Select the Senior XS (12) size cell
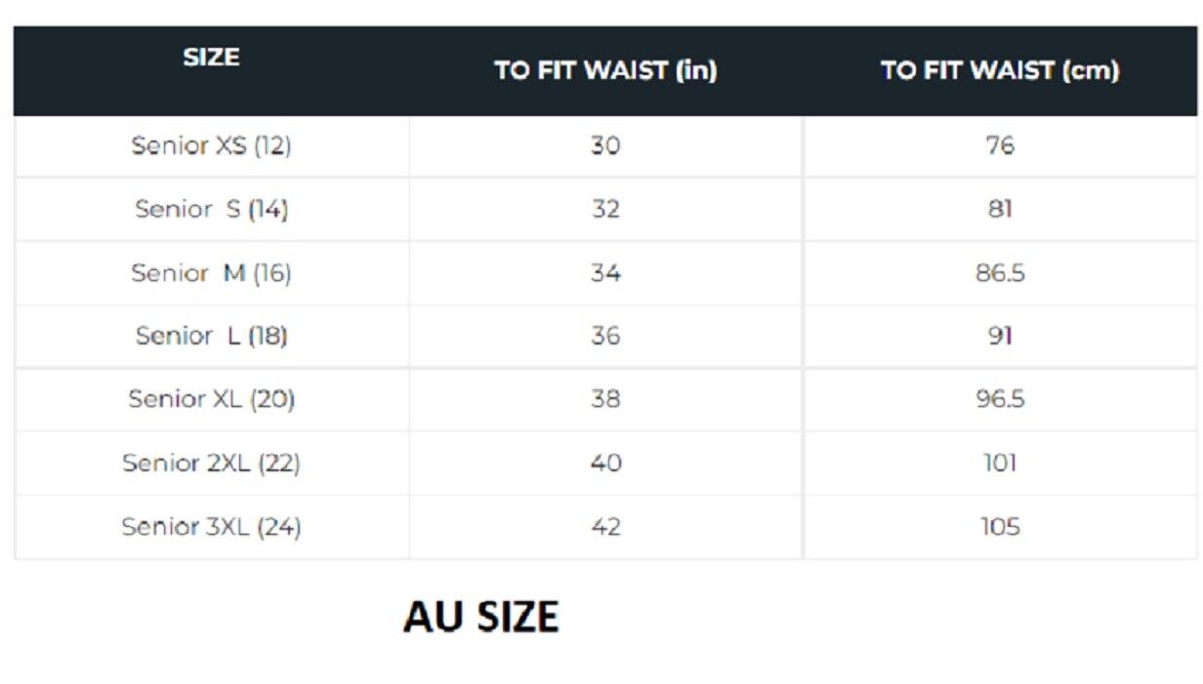This screenshot has height=684, width=1203. [x=211, y=146]
